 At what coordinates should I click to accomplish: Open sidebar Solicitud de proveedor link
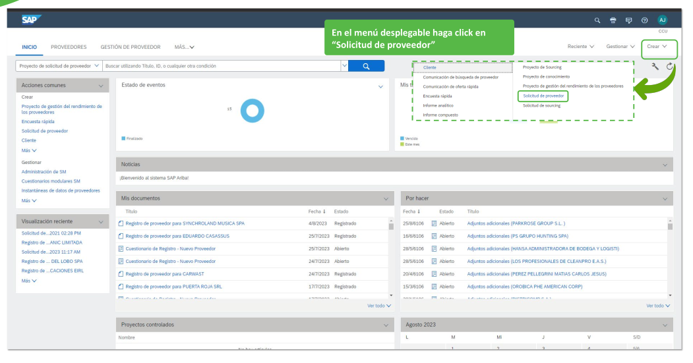[x=45, y=131]
